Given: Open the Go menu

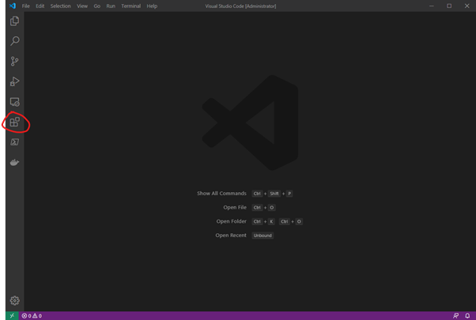Looking at the screenshot, I should 96,6.
